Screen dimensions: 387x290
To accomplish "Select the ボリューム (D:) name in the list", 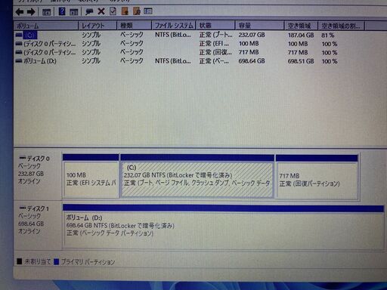I will click(x=40, y=61).
